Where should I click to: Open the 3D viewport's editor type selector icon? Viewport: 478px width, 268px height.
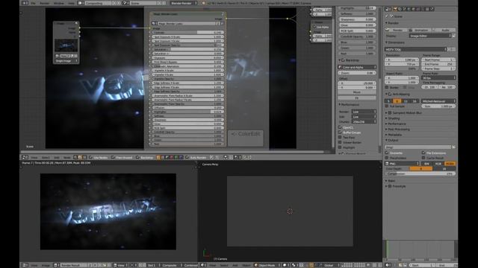click(203, 265)
